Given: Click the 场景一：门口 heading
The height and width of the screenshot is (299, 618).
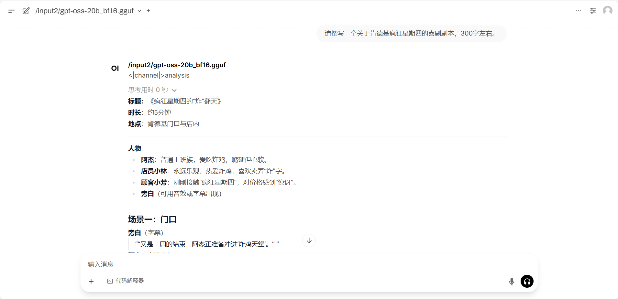Looking at the screenshot, I should pos(152,219).
